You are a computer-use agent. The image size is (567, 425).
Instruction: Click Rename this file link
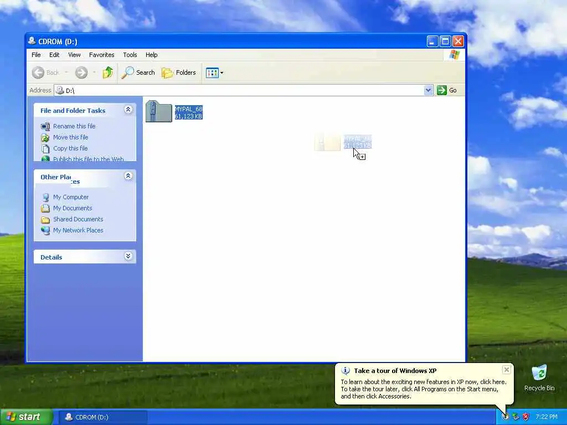tap(74, 126)
